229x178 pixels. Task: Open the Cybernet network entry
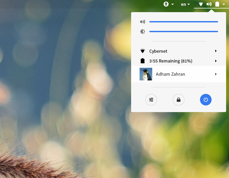(178, 51)
